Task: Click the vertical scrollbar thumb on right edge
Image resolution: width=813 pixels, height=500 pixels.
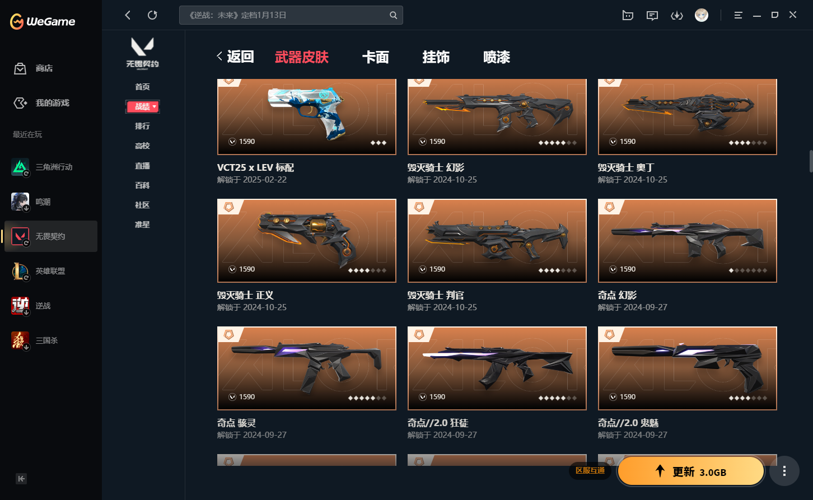Action: 811,161
